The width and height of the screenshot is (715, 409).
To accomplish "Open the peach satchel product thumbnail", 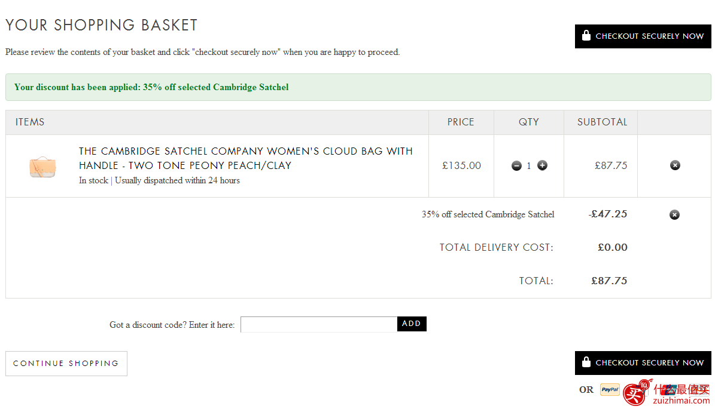I will pos(42,167).
